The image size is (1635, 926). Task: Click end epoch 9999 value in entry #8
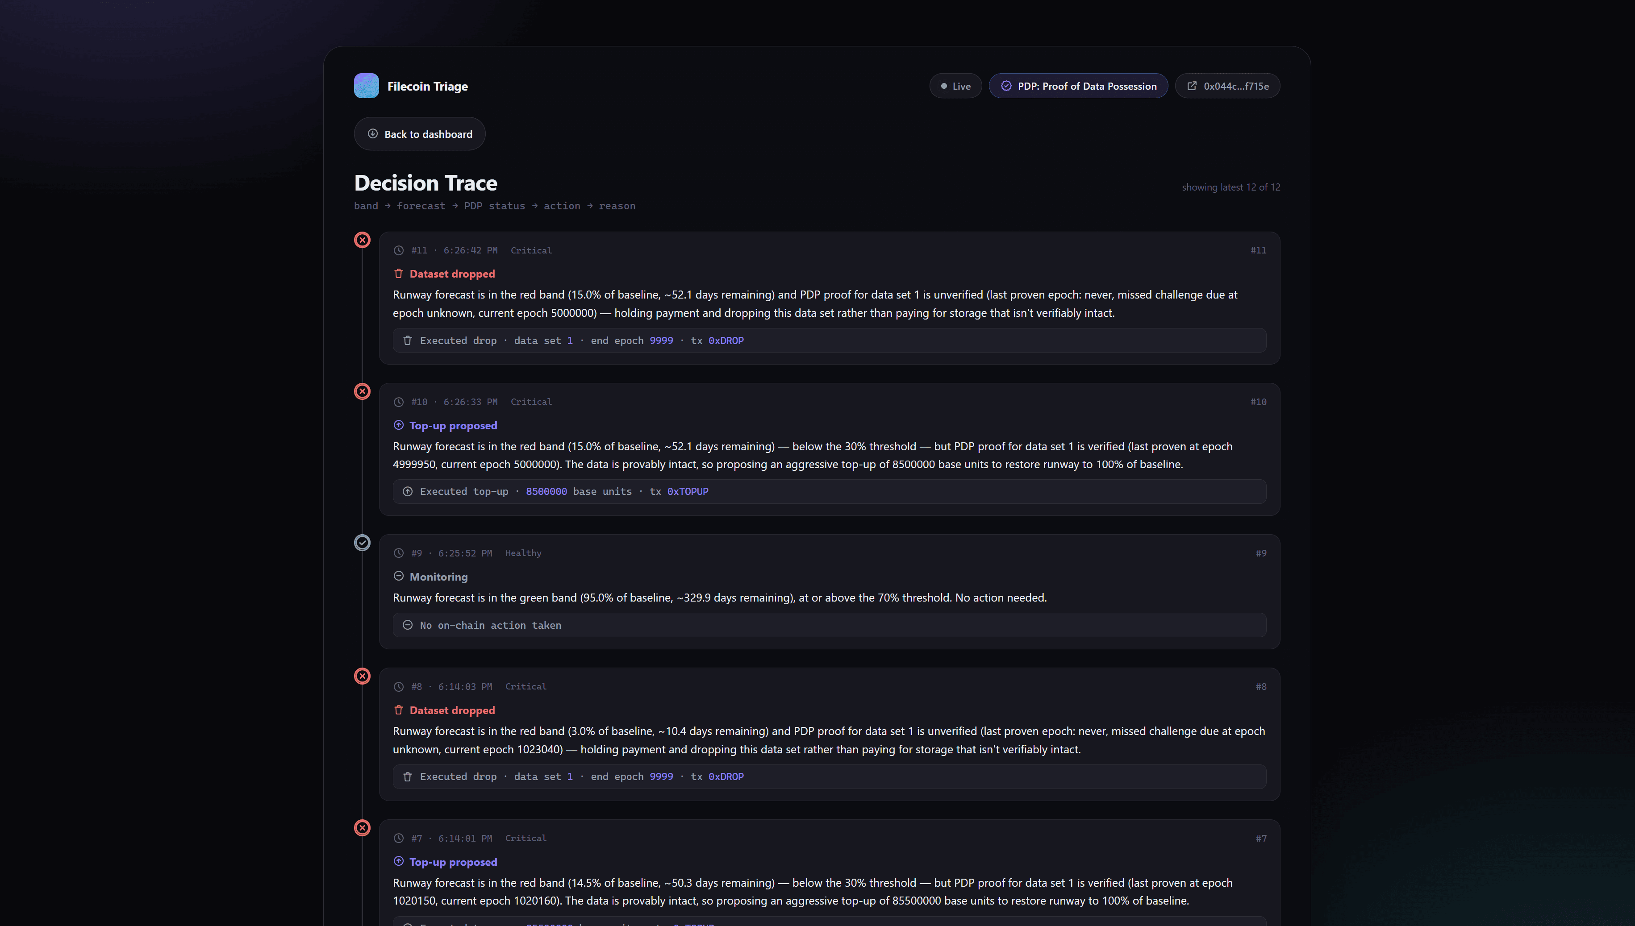[x=661, y=777]
